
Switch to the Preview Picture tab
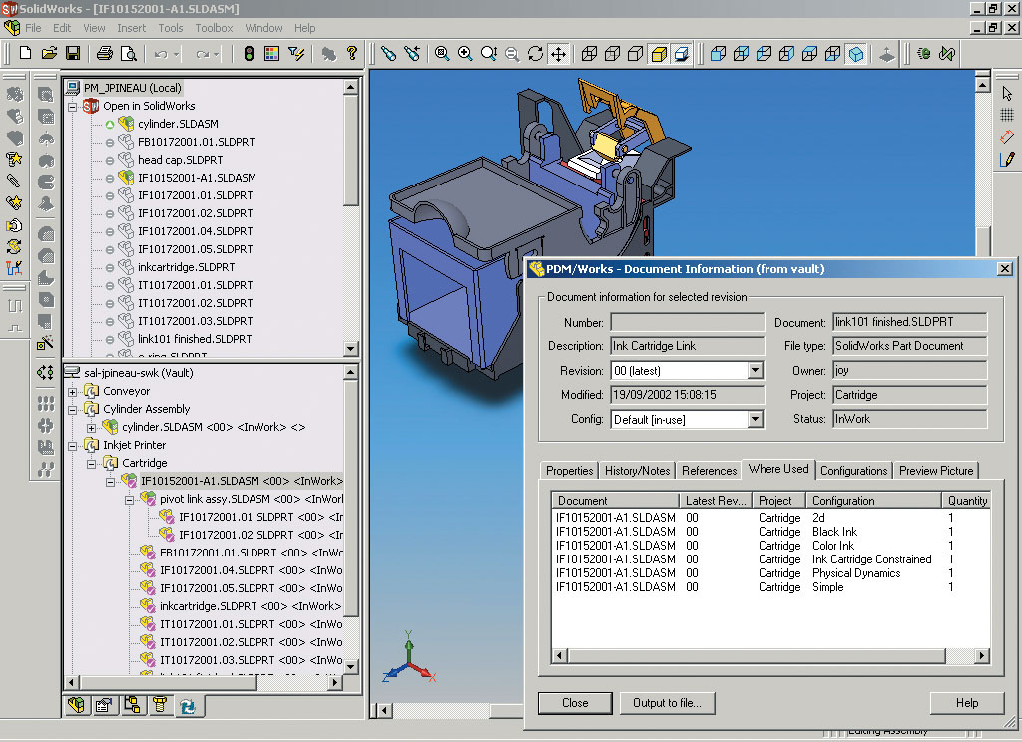tap(936, 471)
